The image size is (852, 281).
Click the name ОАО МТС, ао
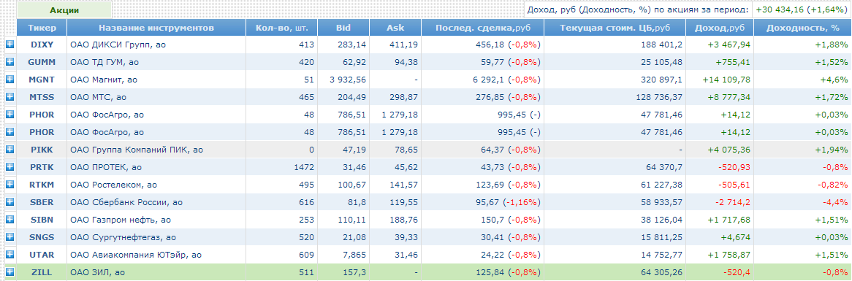[99, 97]
